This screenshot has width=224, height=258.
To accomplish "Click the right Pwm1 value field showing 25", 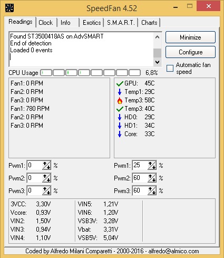I will [x=140, y=165].
